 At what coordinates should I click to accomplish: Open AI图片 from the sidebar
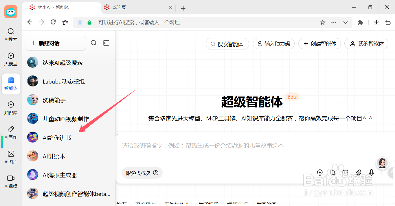point(11,157)
